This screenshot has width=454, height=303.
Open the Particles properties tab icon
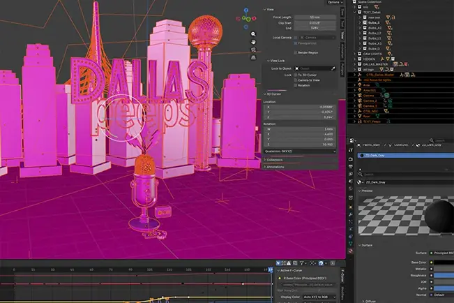click(x=351, y=222)
